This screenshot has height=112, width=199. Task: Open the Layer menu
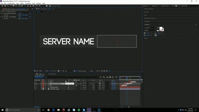coord(18,3)
